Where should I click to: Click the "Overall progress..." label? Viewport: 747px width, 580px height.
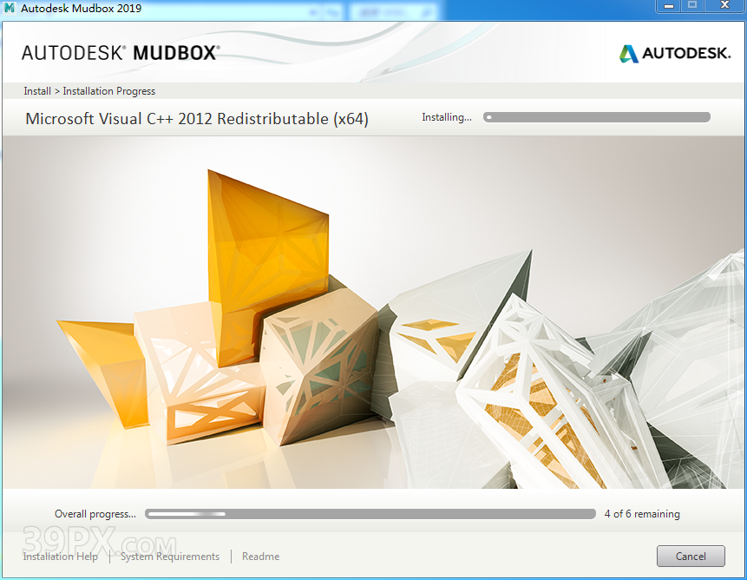pos(95,514)
